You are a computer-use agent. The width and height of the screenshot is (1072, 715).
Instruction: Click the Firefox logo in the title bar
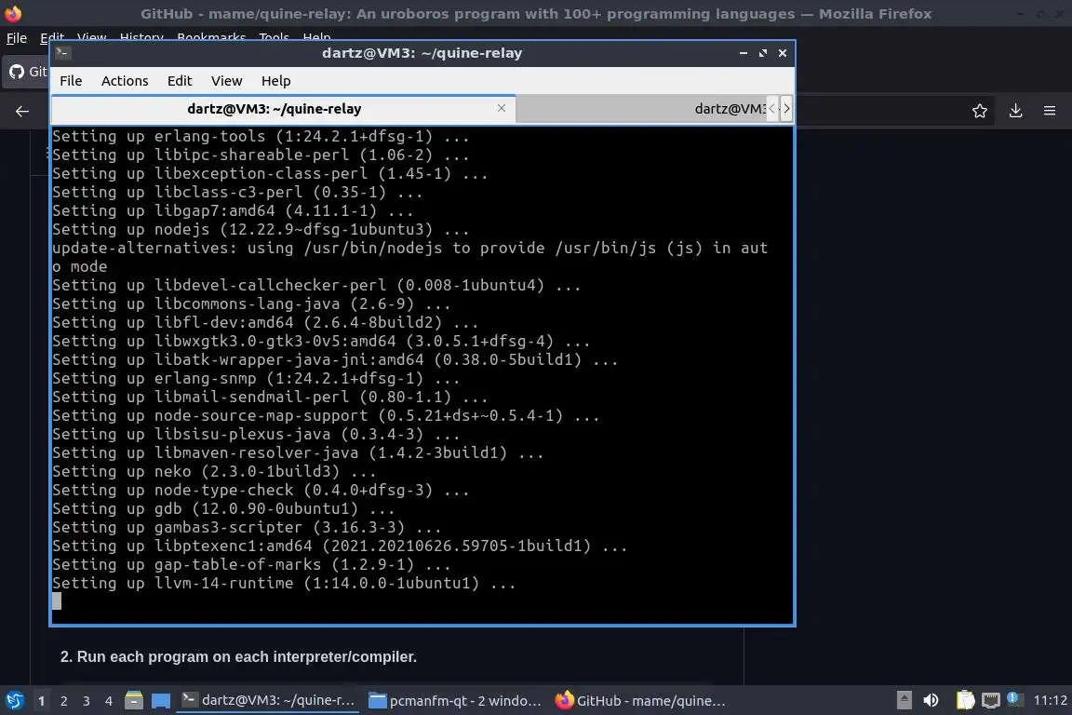pos(13,13)
